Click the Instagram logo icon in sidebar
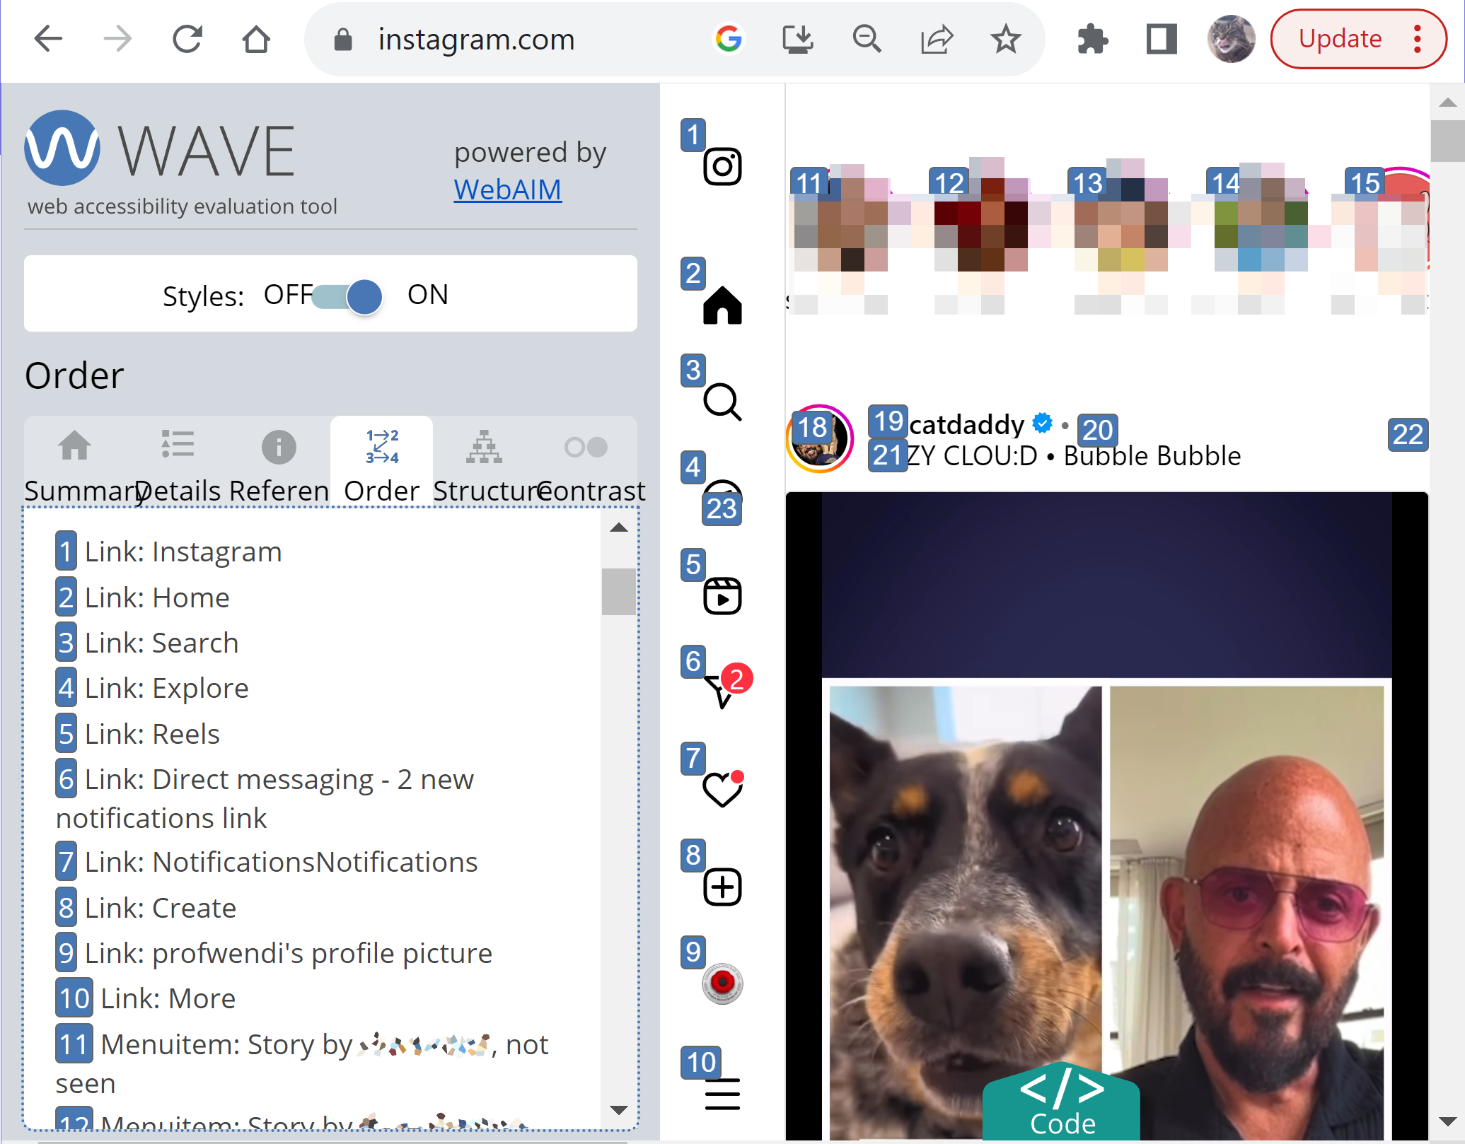 click(722, 167)
